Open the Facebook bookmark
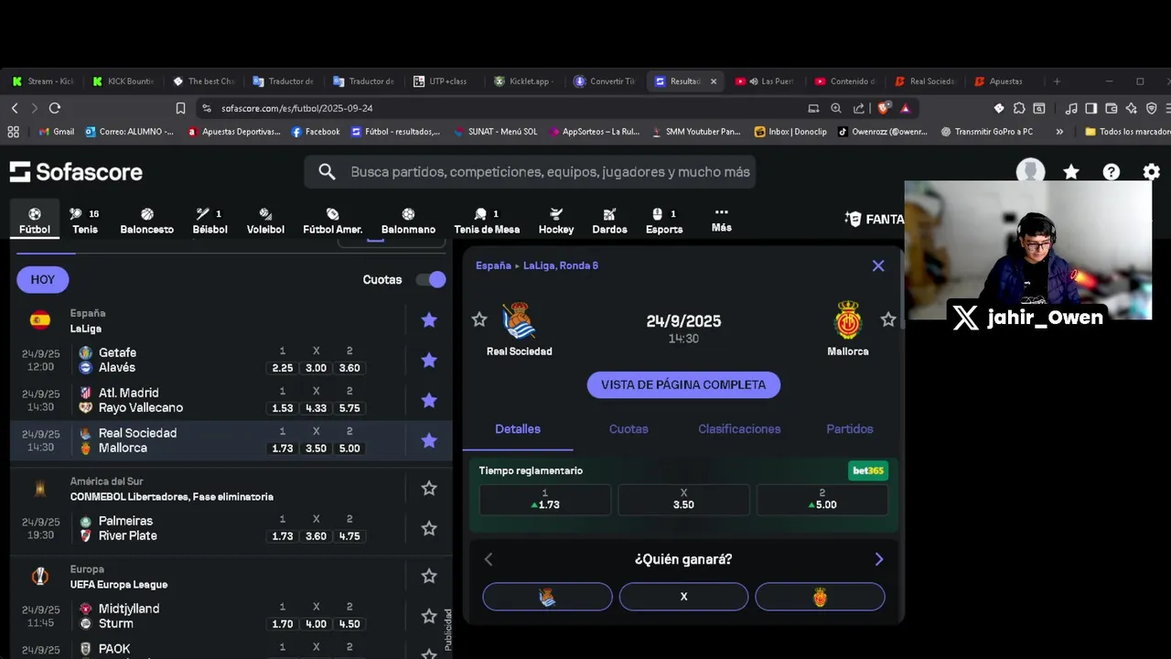 316,132
